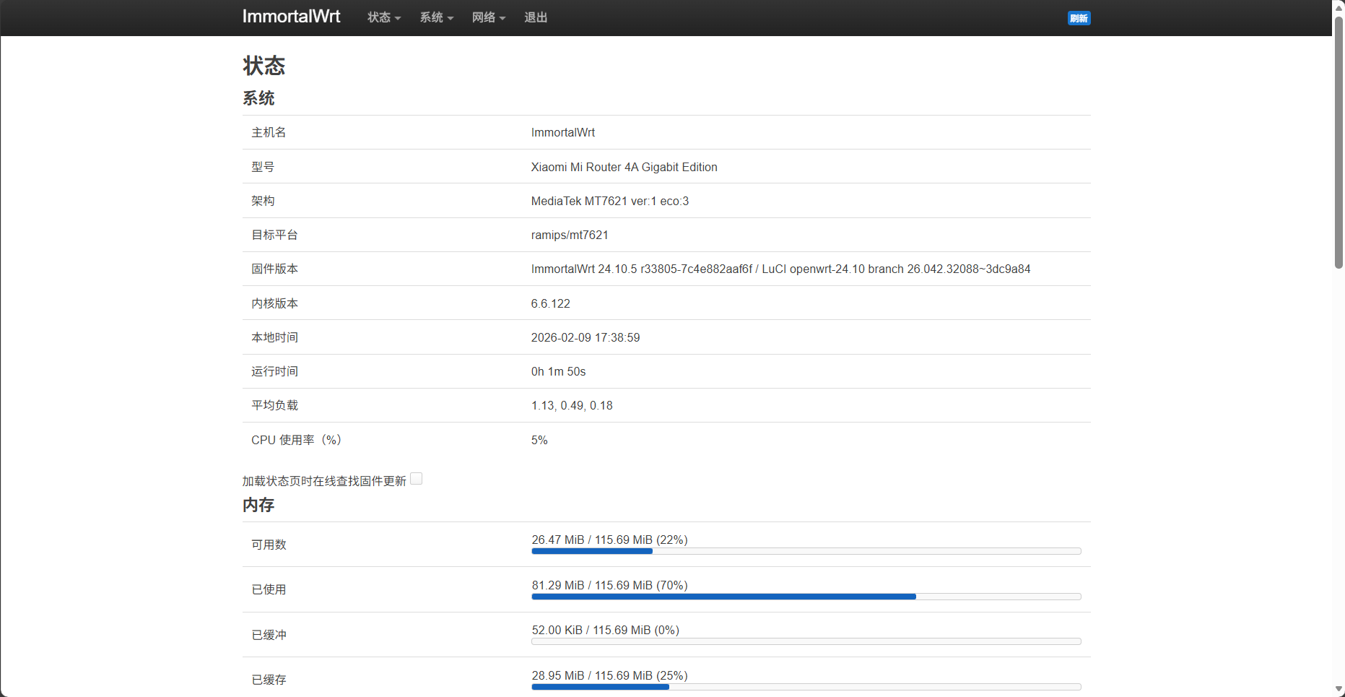Click the scrollbar down arrow
This screenshot has width=1345, height=697.
(x=1339, y=690)
